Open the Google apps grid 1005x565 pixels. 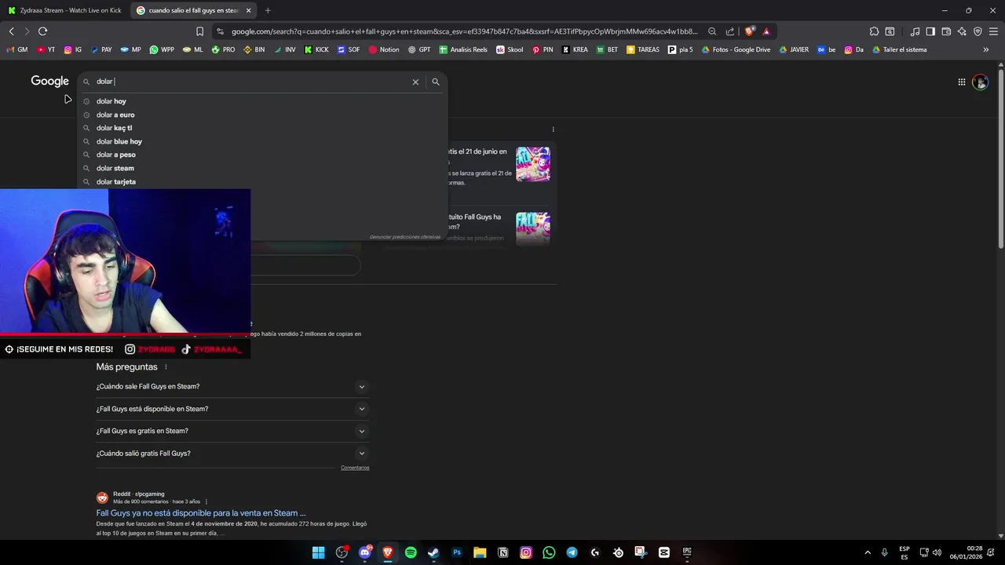tap(961, 82)
